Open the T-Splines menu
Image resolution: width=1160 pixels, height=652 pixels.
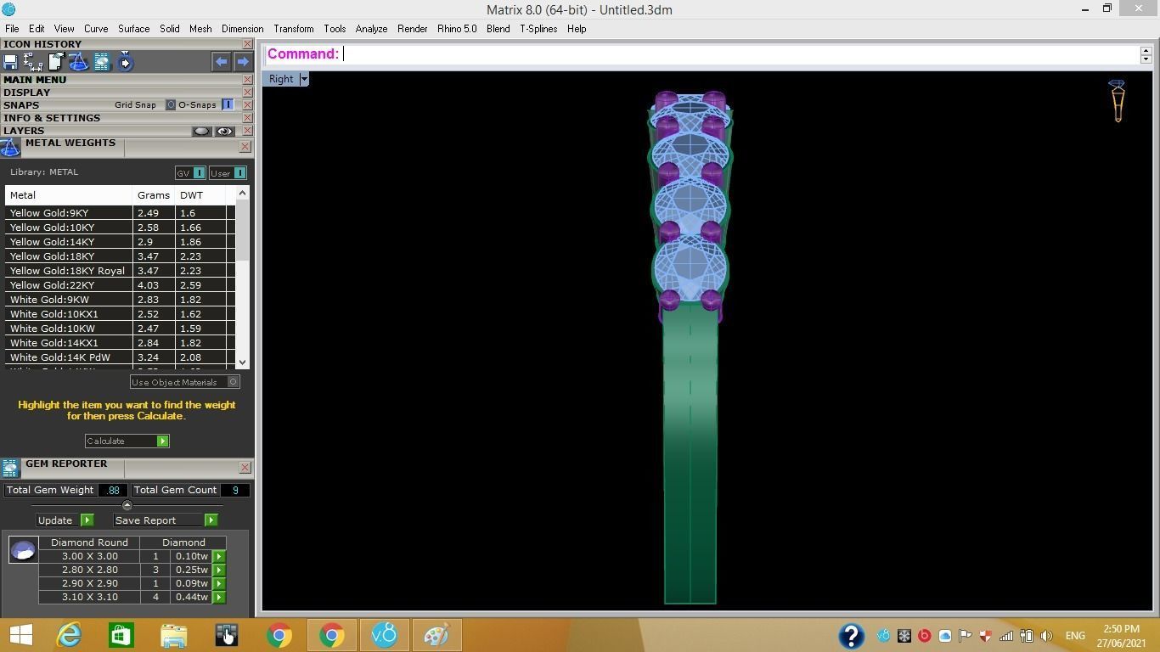coord(538,29)
